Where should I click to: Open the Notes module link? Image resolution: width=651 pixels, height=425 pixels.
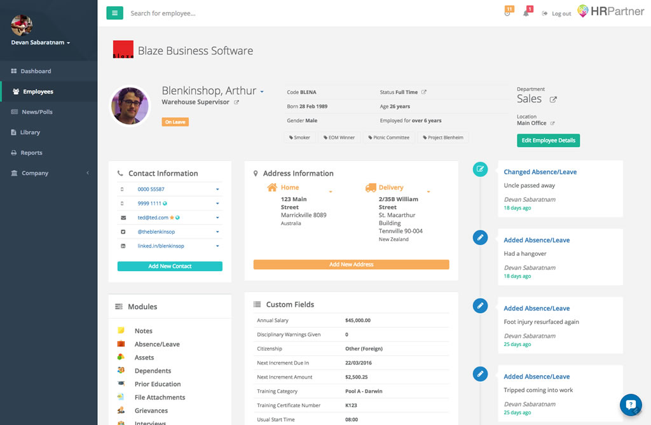143,331
